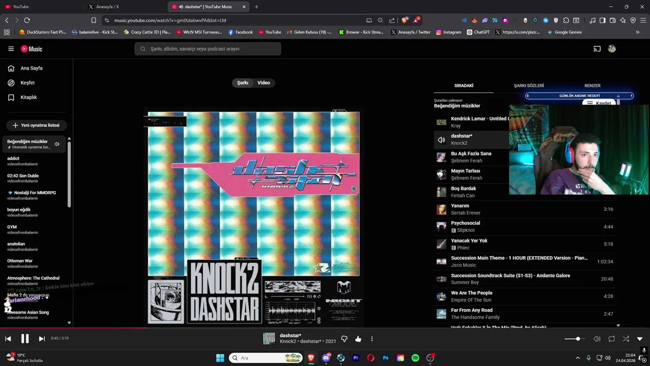Mute the player volume speaker icon
This screenshot has width=650, height=366.
pyautogui.click(x=597, y=339)
